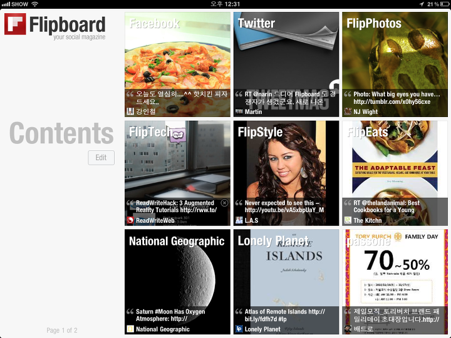Tap the Lonely Planet source logo icon

coord(239,329)
